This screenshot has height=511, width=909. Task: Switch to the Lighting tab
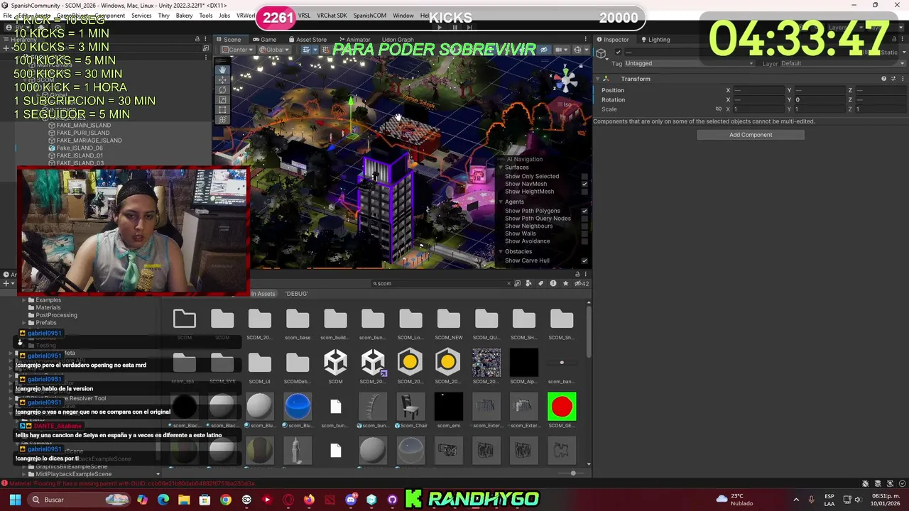point(655,40)
